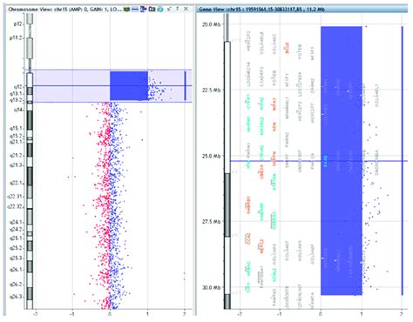Close the Chromosome View panel
This screenshot has height=322, width=413.
186,9
